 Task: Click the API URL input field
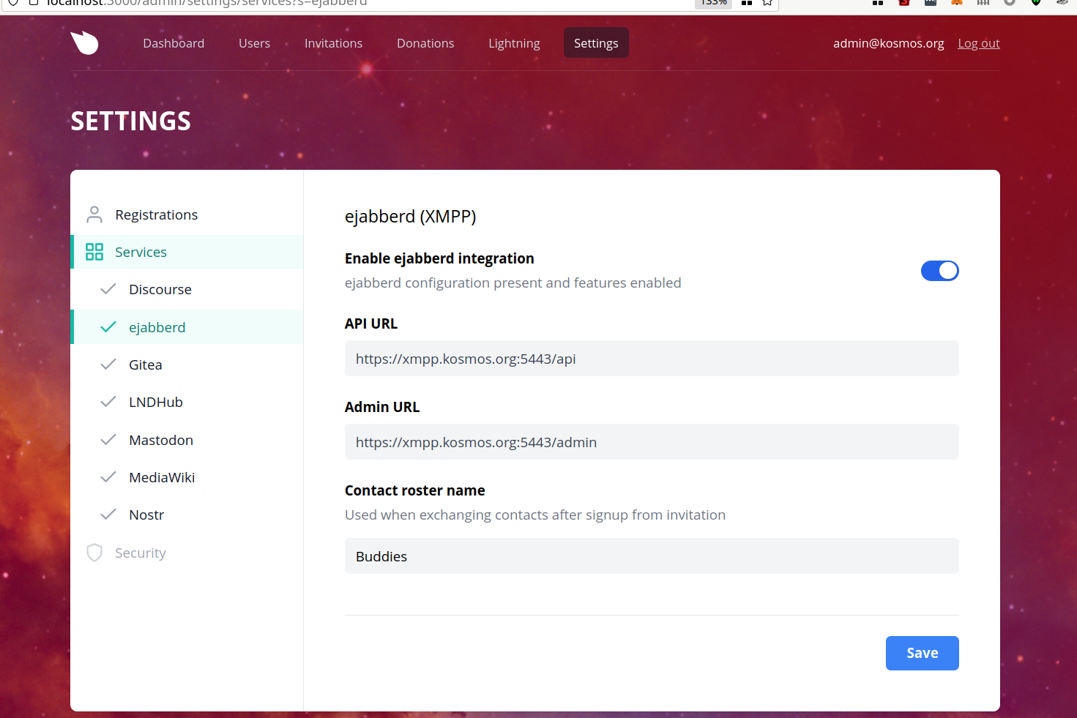click(x=651, y=359)
